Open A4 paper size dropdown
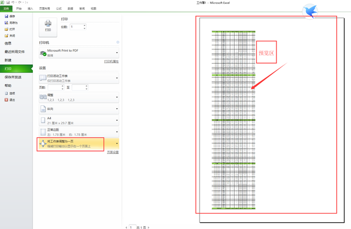The image size is (351, 229). tap(79, 121)
